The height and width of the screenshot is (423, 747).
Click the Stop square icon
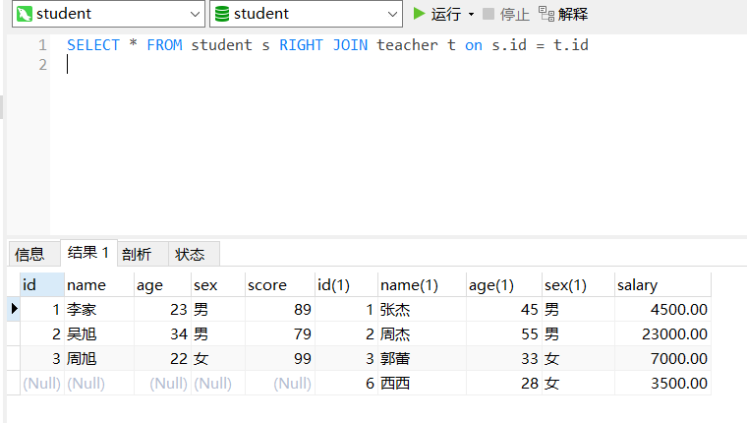click(488, 14)
